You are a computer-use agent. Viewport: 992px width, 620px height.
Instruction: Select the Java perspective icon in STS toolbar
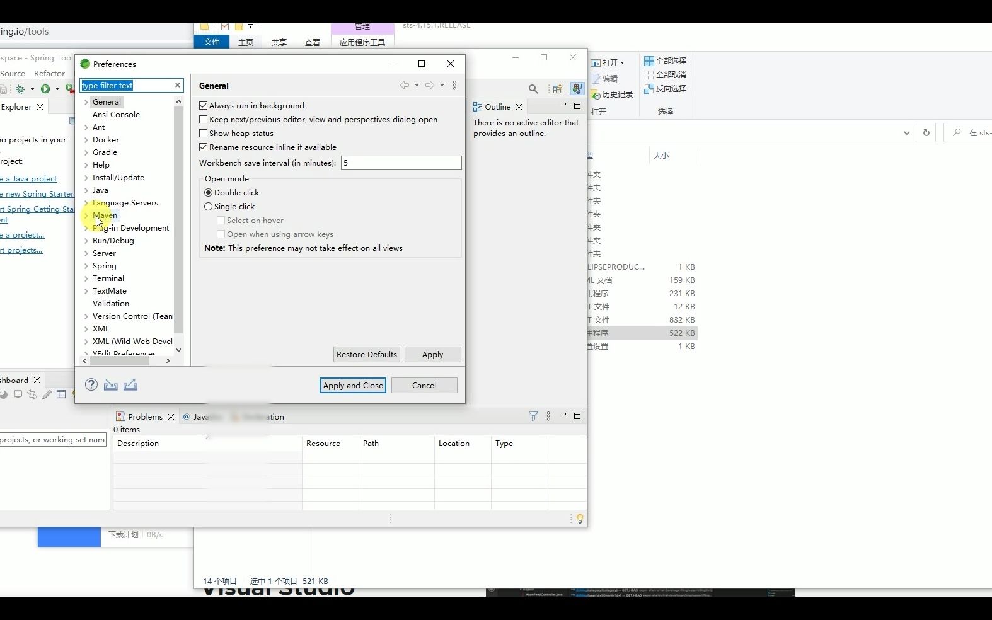pos(577,89)
